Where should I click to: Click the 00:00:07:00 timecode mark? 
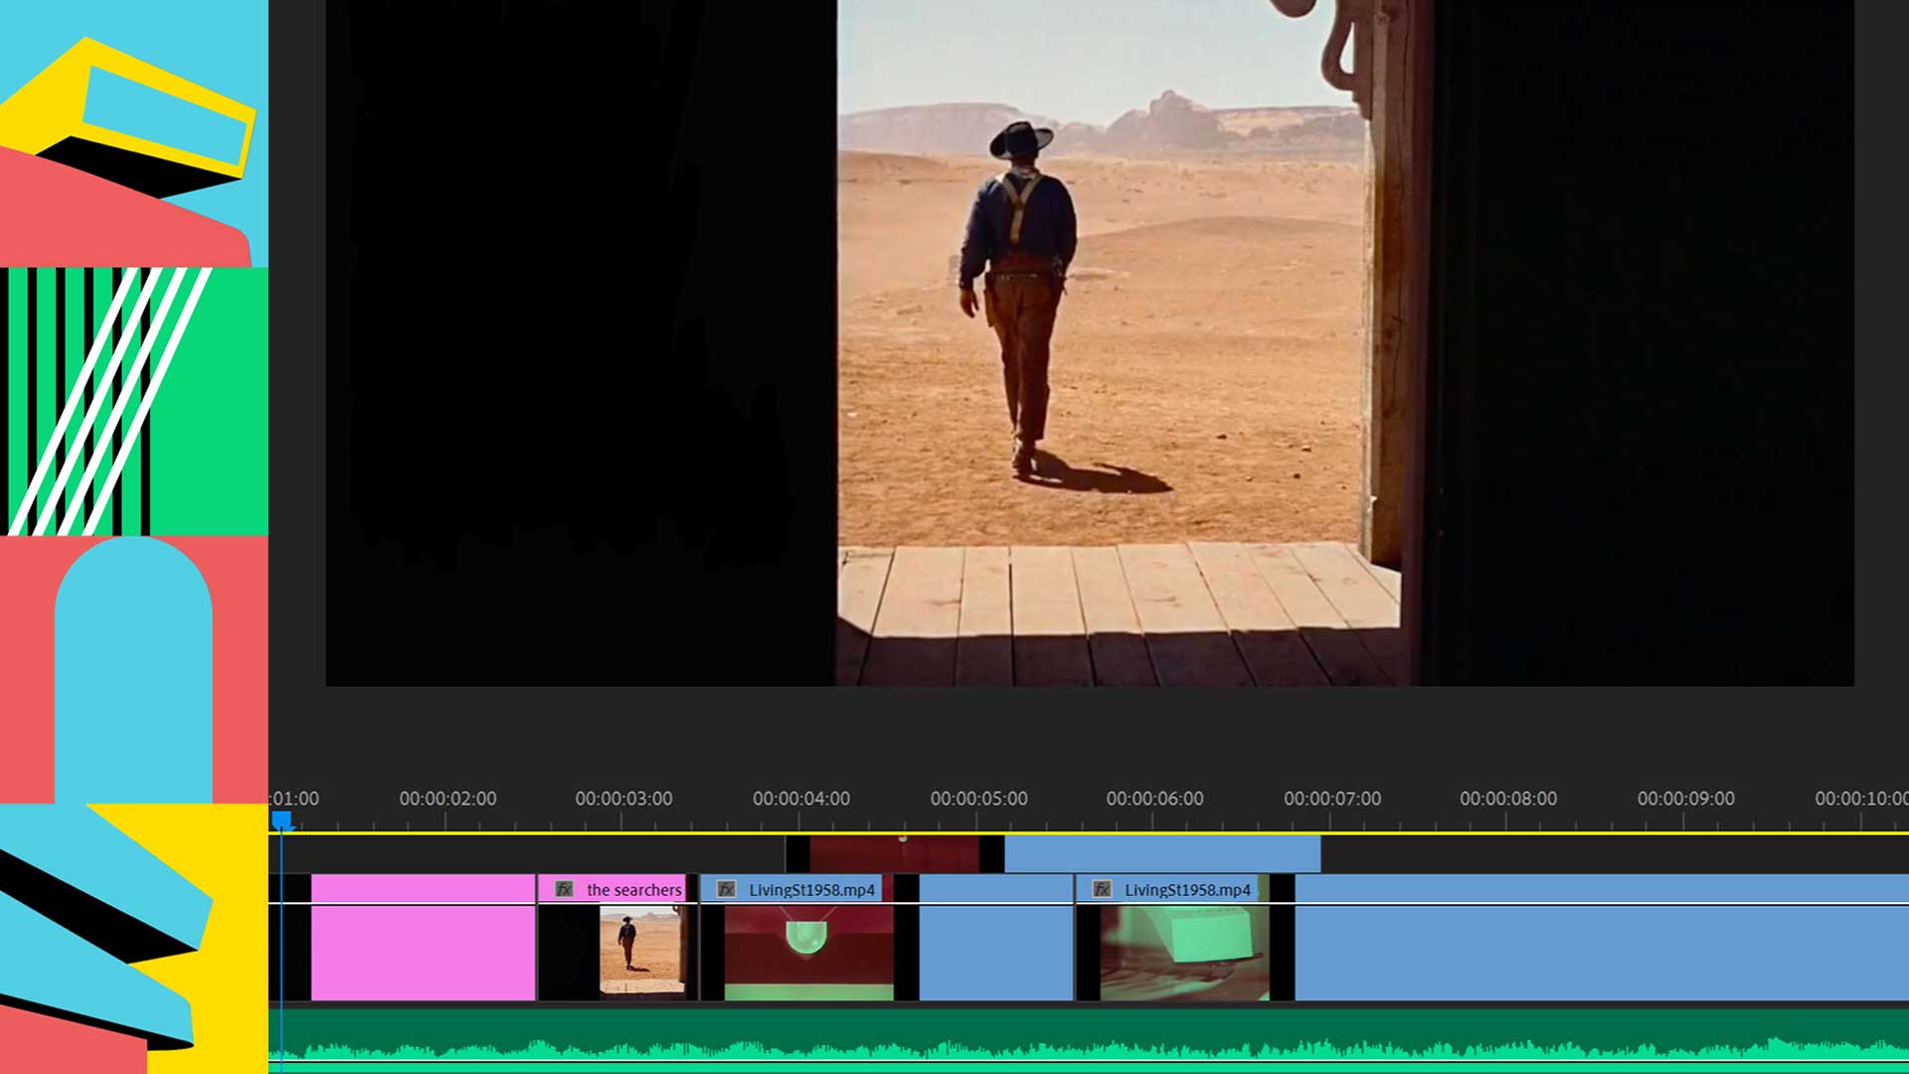pos(1331,800)
